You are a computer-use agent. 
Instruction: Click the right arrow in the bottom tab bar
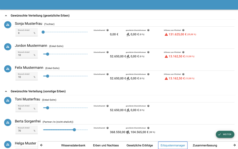click(234, 145)
